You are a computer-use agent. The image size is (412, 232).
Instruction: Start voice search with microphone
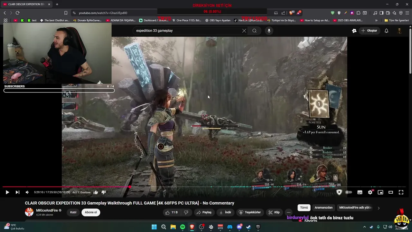pyautogui.click(x=269, y=31)
